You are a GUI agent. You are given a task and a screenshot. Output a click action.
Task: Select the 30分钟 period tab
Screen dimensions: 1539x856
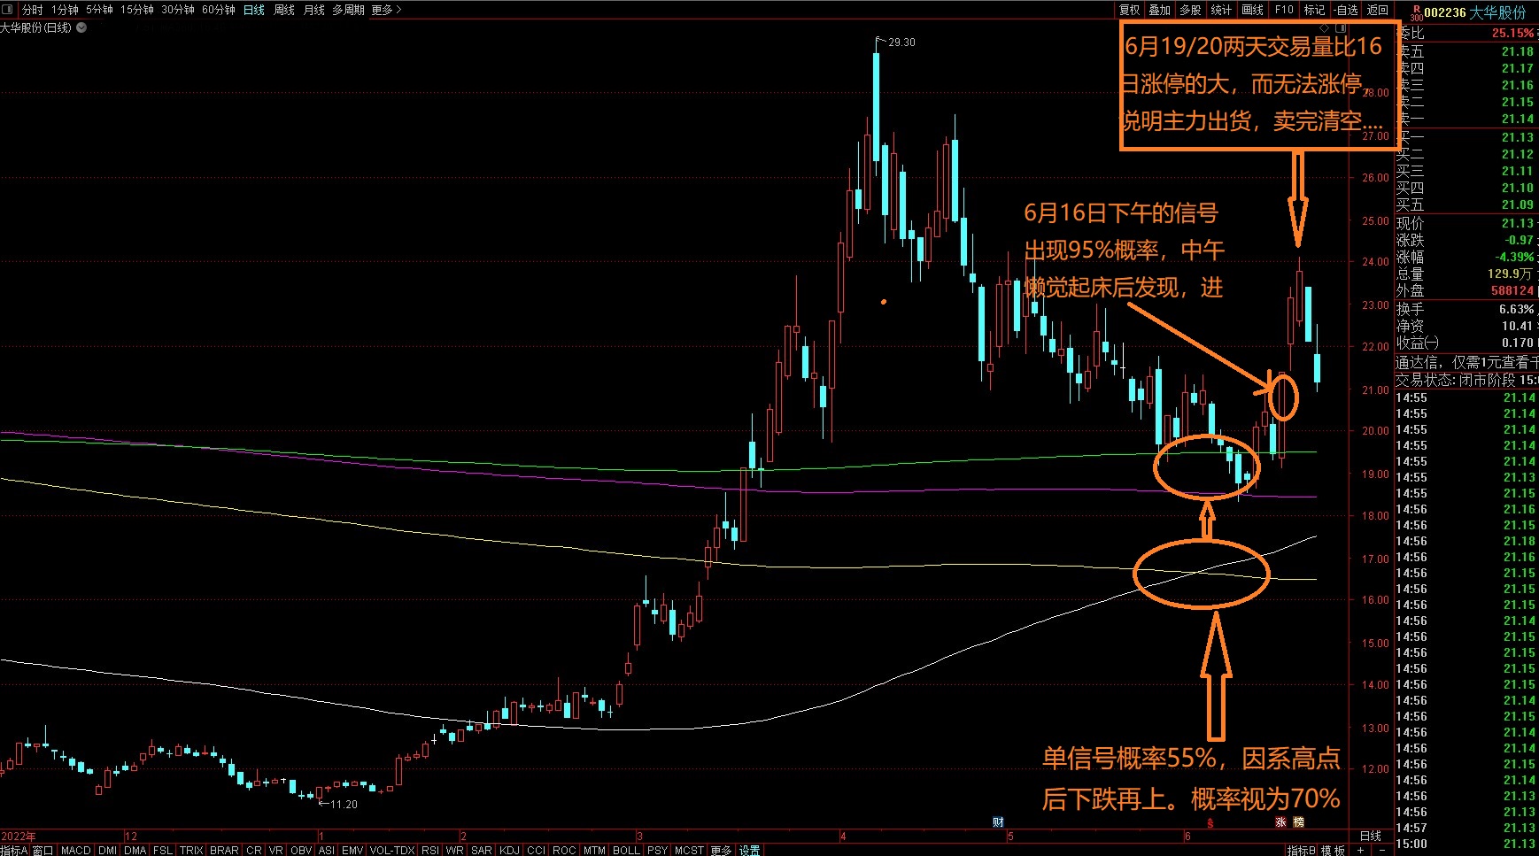[177, 10]
